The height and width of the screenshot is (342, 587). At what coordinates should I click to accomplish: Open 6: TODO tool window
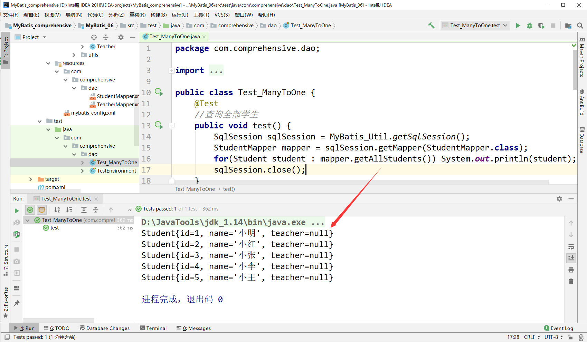(x=56, y=328)
